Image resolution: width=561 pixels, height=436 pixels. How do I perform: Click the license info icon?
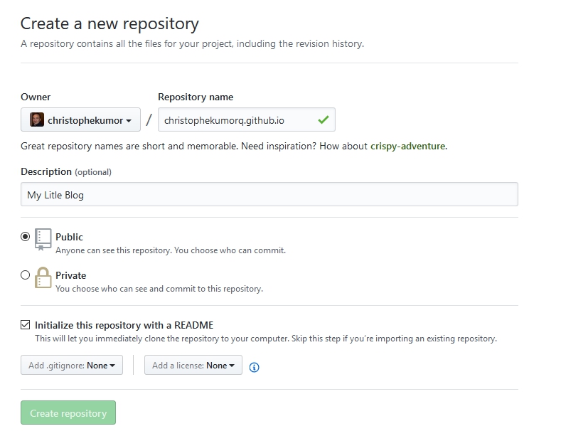click(x=254, y=367)
